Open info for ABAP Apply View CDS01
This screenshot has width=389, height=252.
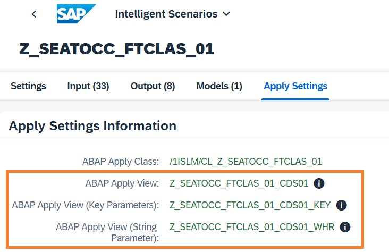[319, 183]
